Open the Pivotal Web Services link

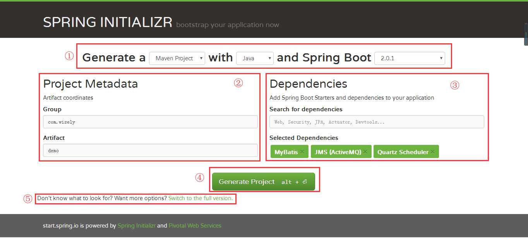(x=195, y=226)
